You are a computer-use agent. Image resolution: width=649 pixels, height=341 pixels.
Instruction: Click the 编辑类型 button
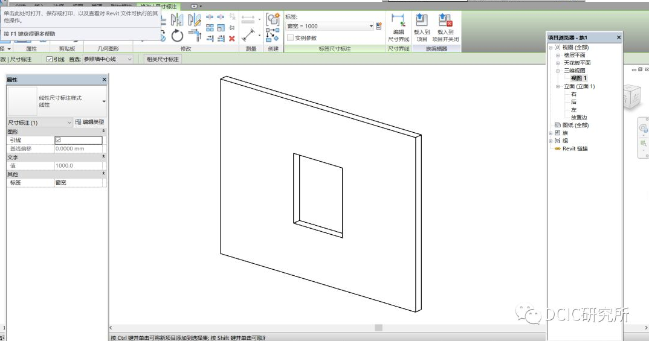click(x=90, y=122)
